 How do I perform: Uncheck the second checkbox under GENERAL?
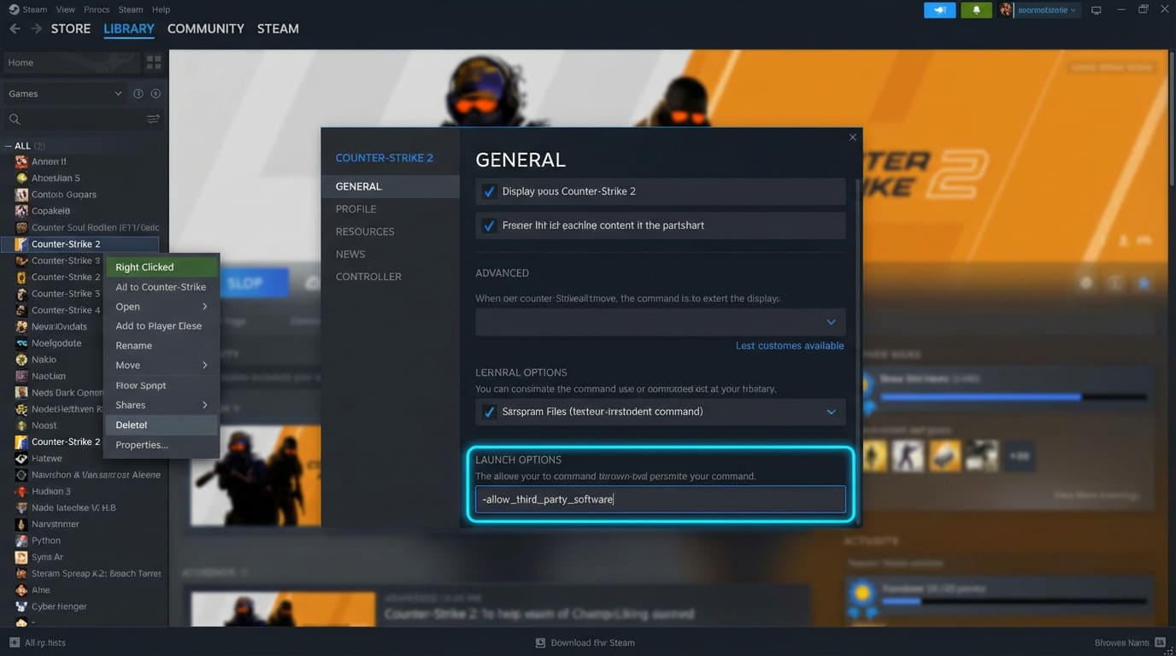coord(490,225)
